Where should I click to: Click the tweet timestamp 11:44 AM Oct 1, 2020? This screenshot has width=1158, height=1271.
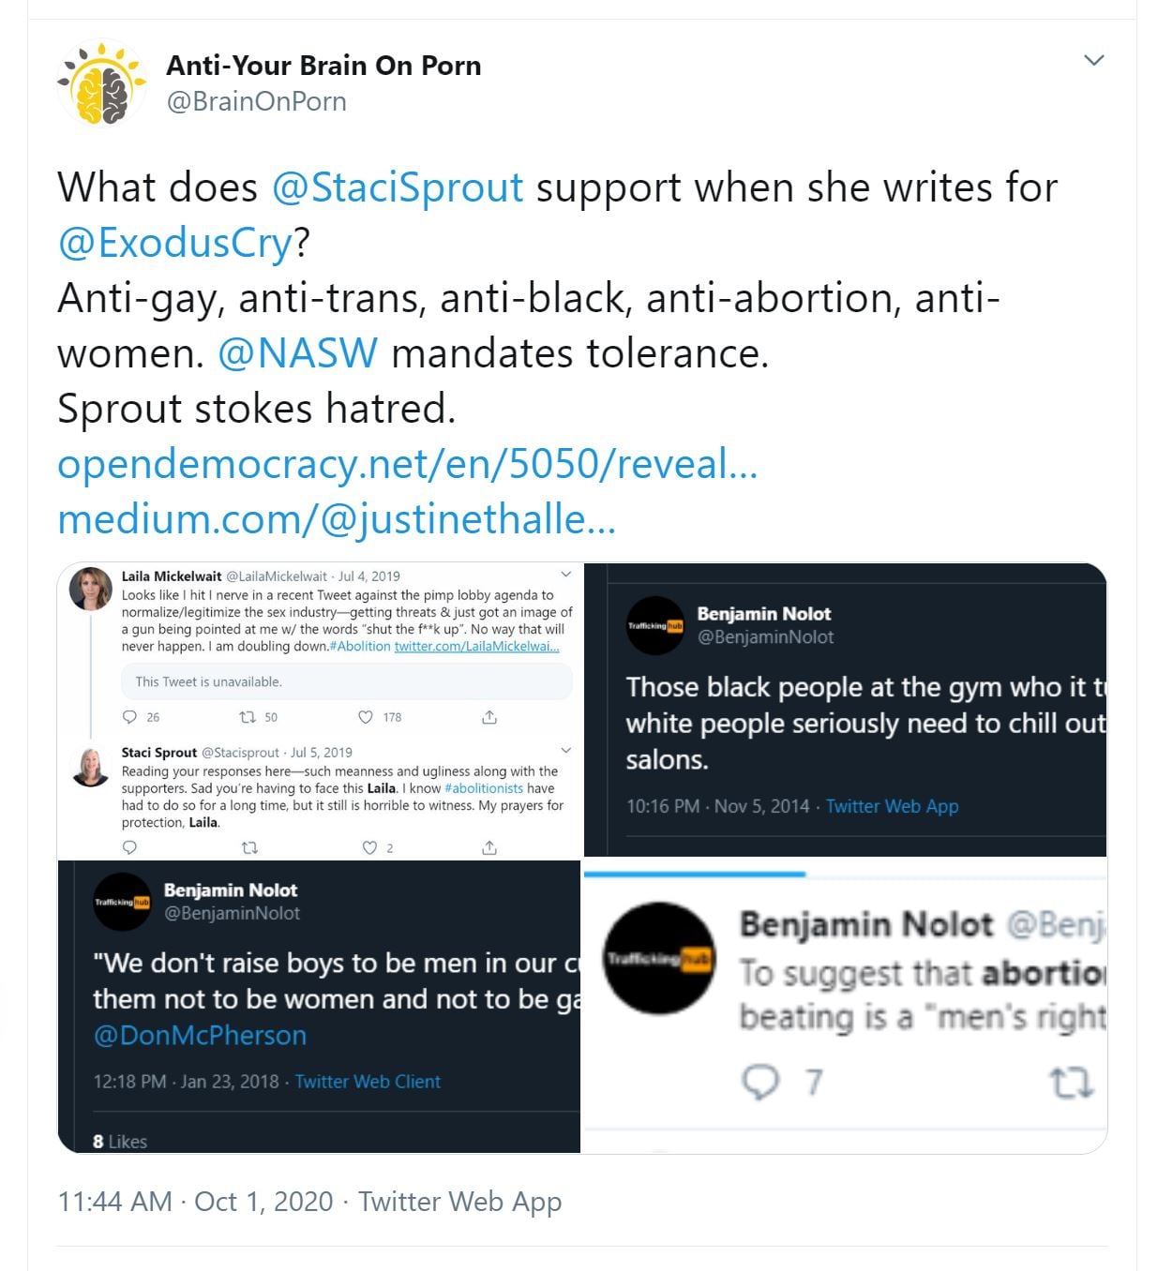(195, 1201)
